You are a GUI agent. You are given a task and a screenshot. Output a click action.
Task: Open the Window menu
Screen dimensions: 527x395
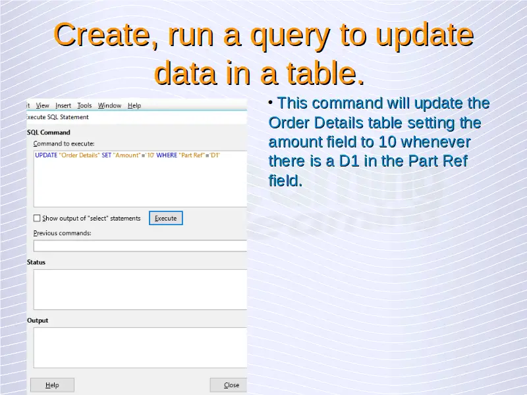tap(109, 105)
